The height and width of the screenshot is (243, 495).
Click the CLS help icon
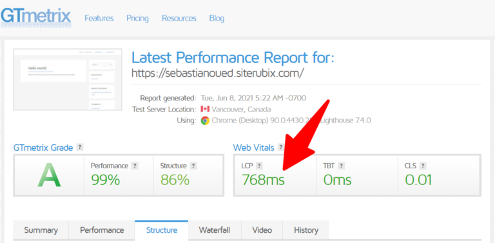pos(423,166)
